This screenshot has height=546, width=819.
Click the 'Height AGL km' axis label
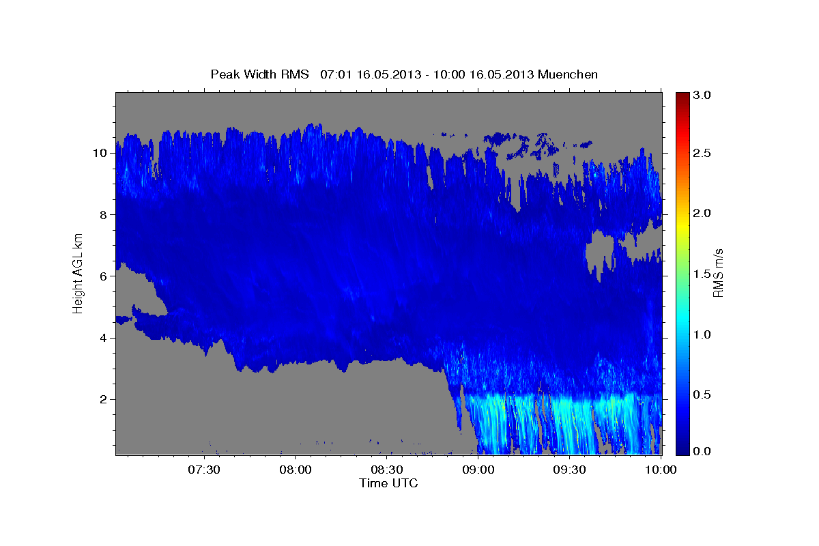click(78, 273)
